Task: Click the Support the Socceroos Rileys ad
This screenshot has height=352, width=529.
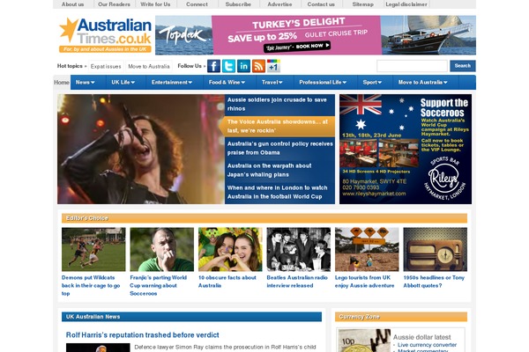Action: pyautogui.click(x=406, y=149)
